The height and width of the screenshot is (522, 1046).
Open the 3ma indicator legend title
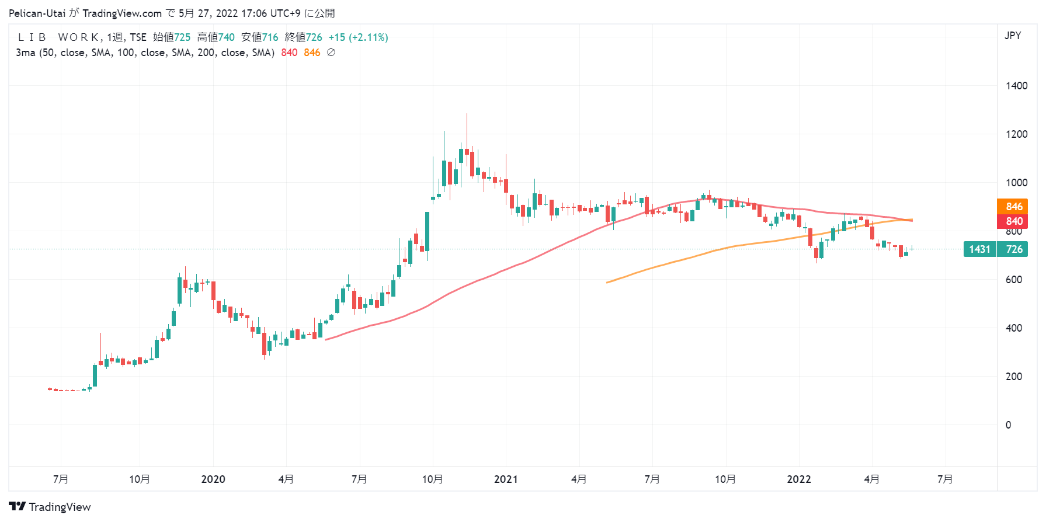(x=145, y=53)
